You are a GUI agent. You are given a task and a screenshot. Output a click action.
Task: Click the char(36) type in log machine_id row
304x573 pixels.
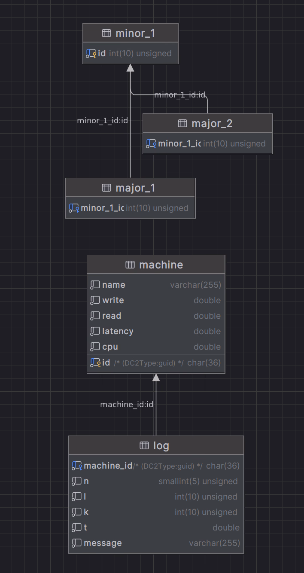click(x=223, y=466)
